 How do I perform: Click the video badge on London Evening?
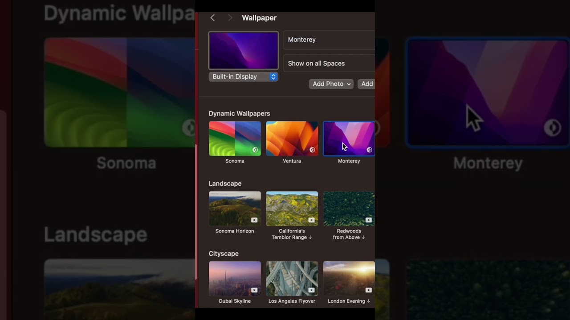click(x=368, y=290)
